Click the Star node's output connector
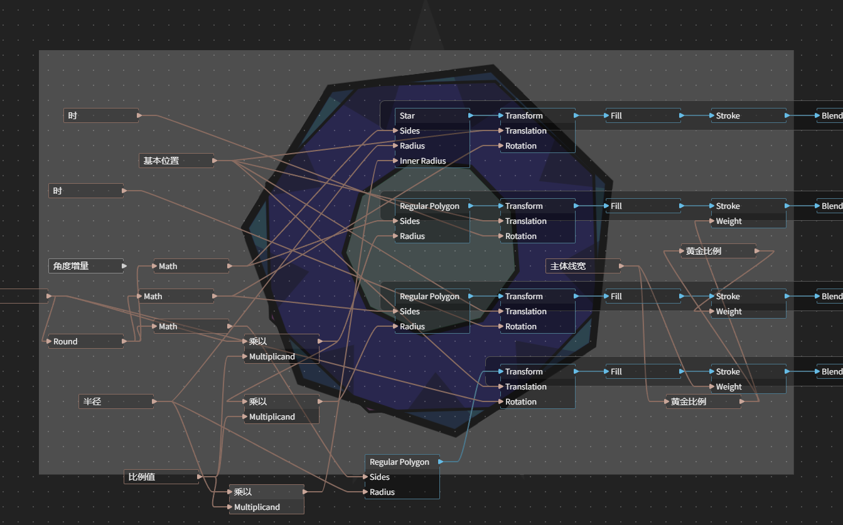The image size is (843, 525). tap(471, 115)
